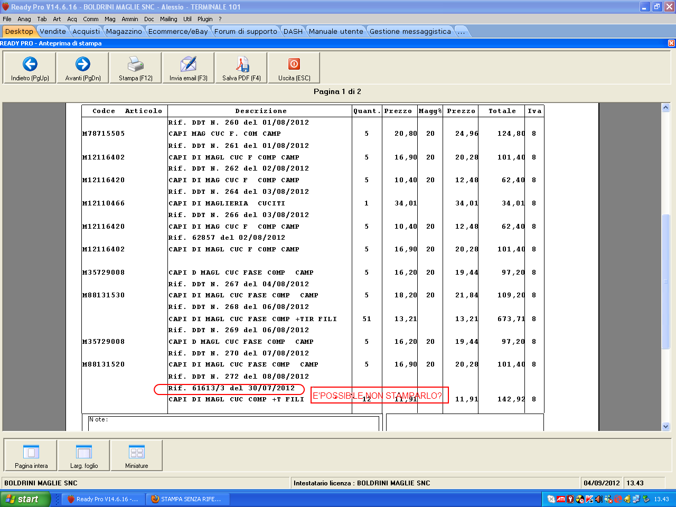Select the Gestione messaggistica tab
This screenshot has height=507, width=676.
point(410,32)
